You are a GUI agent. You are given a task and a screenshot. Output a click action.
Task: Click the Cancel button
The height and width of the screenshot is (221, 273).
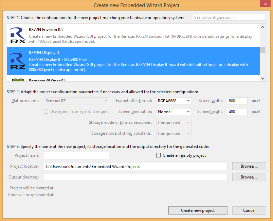tap(249, 210)
